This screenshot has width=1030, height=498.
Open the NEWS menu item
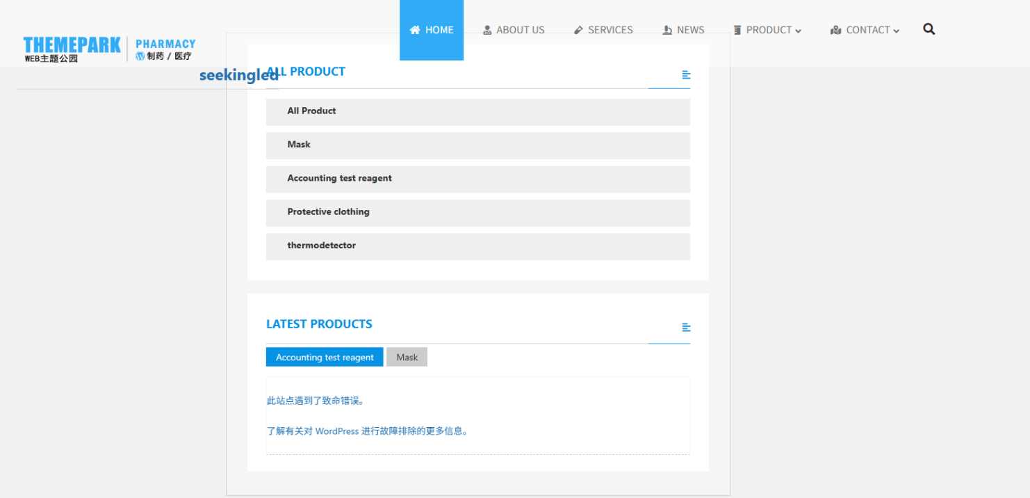[x=690, y=29]
